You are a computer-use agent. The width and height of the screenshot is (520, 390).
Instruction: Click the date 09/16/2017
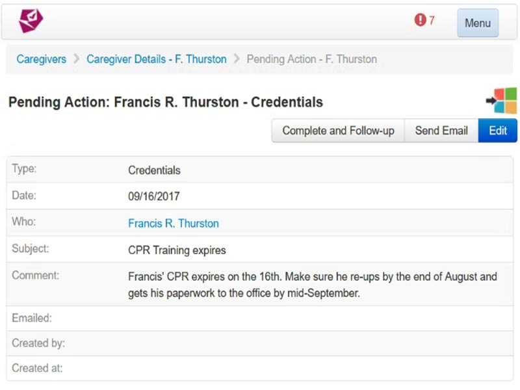click(x=154, y=196)
